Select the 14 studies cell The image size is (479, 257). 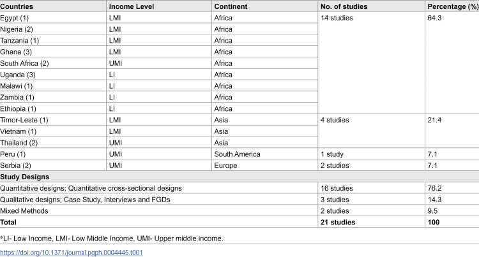337,18
